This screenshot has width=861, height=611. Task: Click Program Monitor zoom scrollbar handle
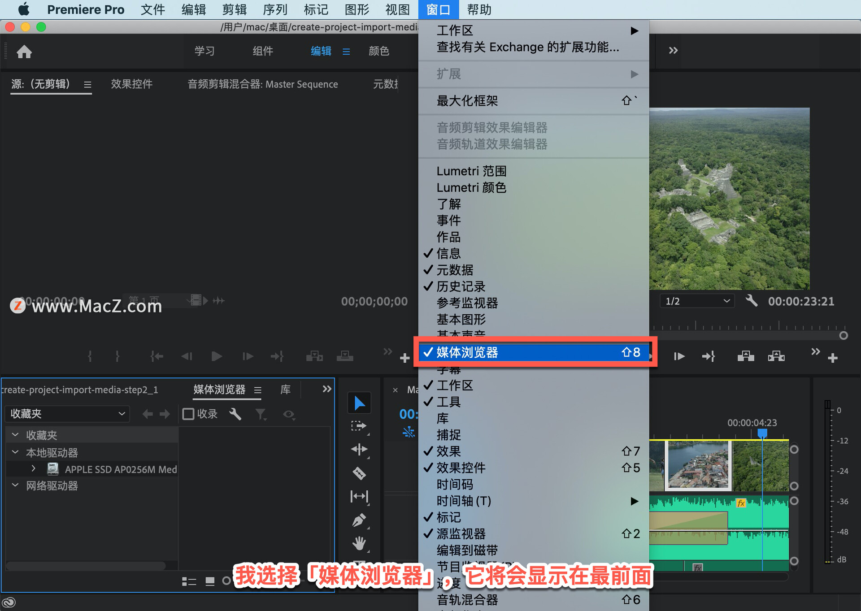pyautogui.click(x=844, y=335)
